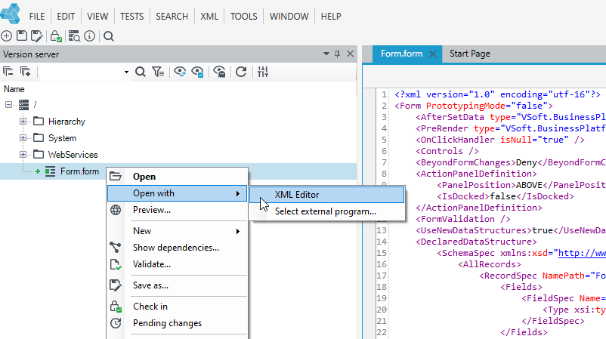Viewport: 606px width, 339px height.
Task: Pin the Version server panel
Action: coord(338,54)
